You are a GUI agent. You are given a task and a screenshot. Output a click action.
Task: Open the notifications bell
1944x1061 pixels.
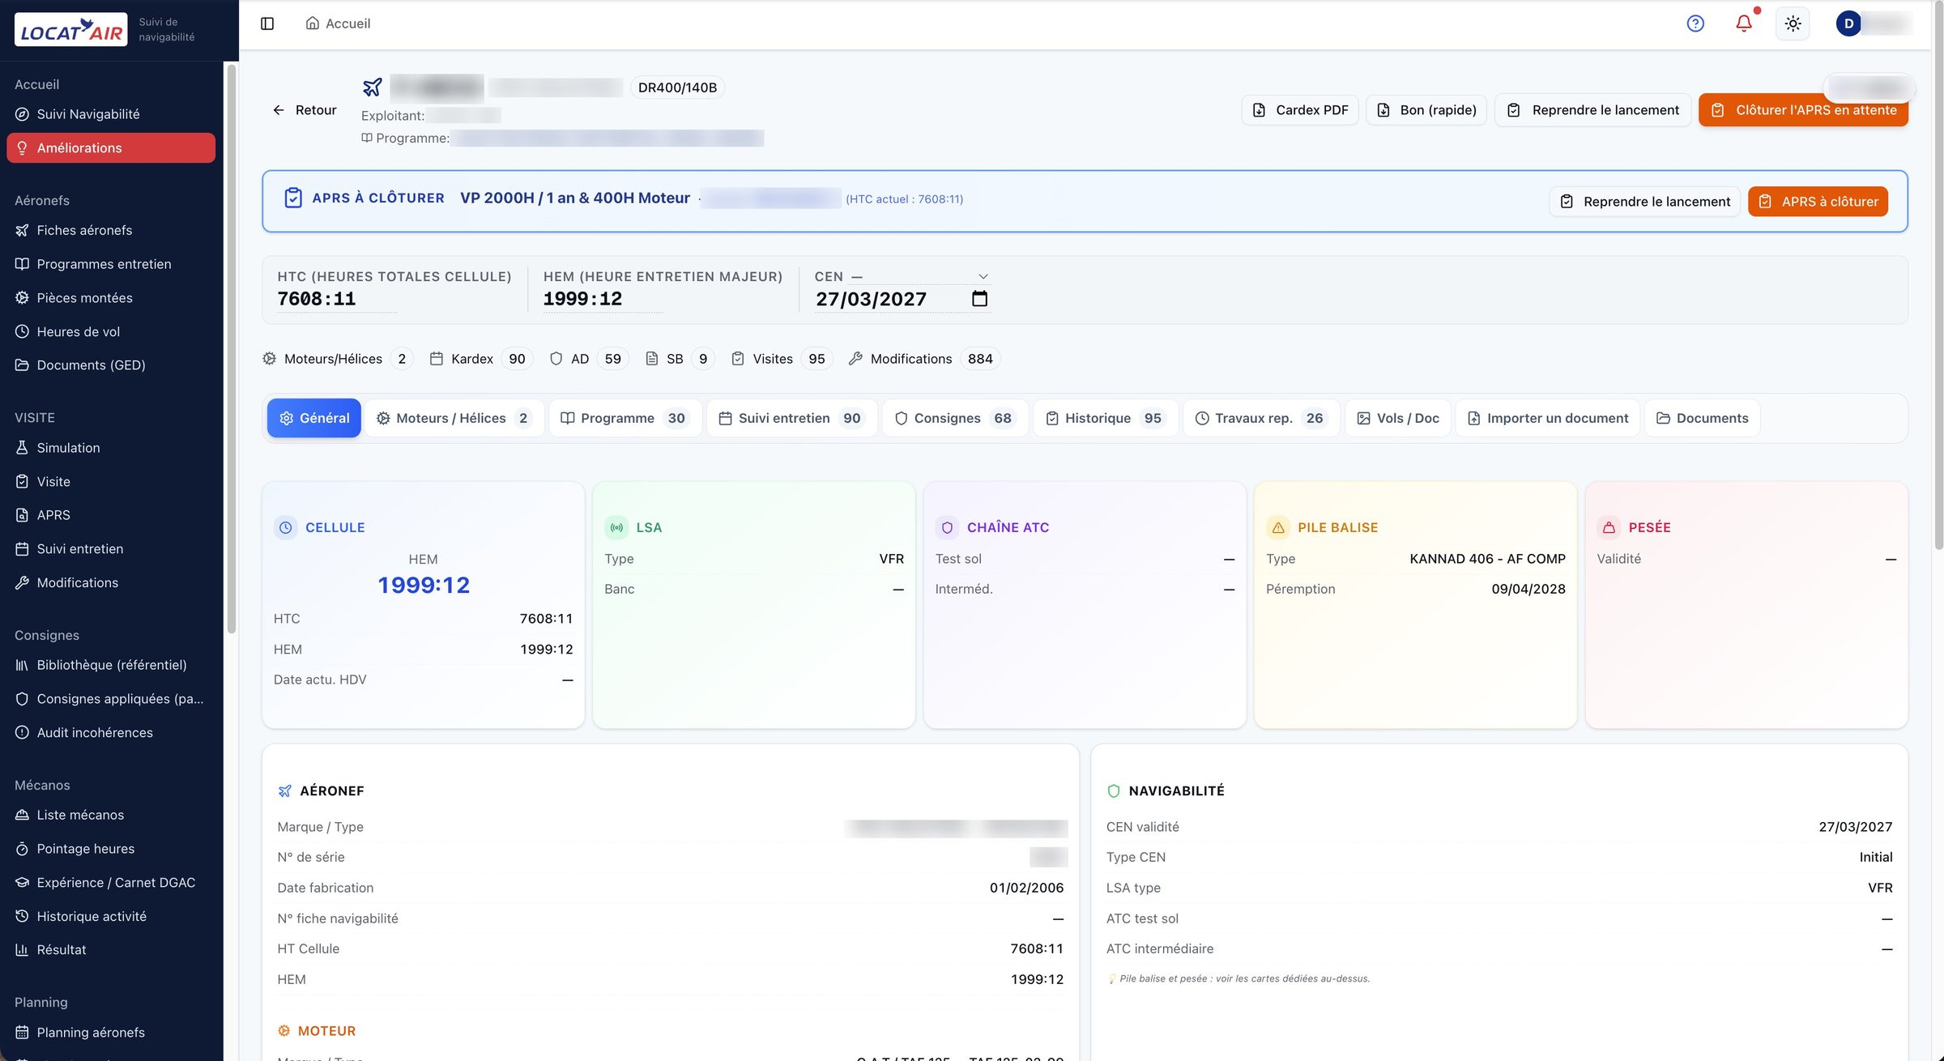[x=1744, y=23]
